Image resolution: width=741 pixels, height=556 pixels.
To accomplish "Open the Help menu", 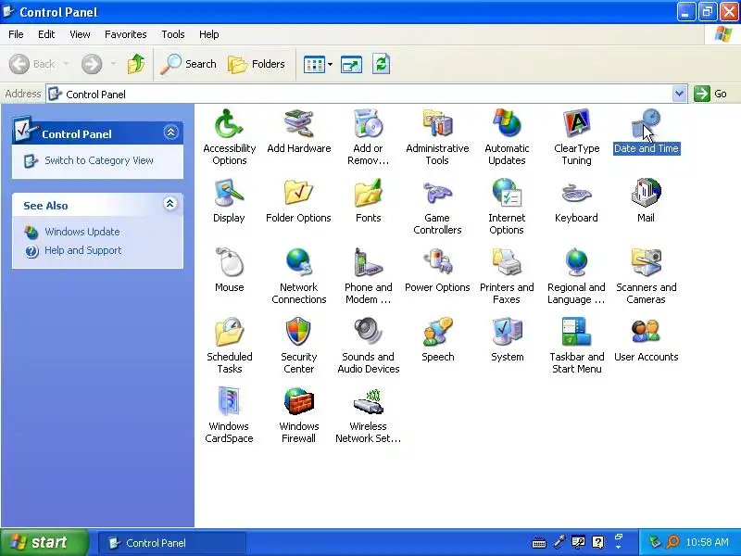I will coord(209,34).
